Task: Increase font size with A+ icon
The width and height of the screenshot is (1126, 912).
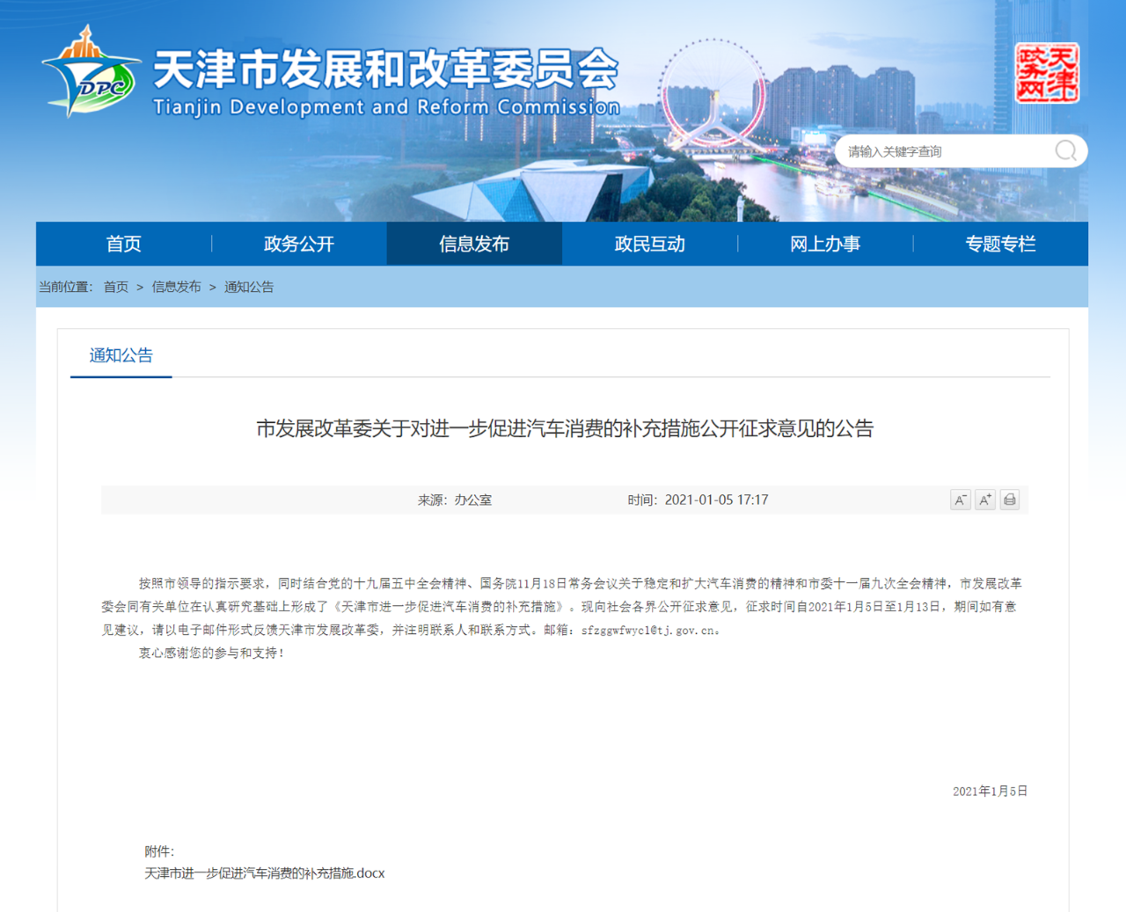Action: [x=985, y=500]
